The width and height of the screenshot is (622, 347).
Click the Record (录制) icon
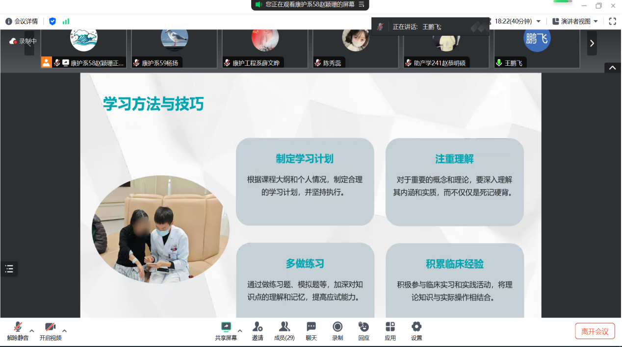tap(337, 327)
